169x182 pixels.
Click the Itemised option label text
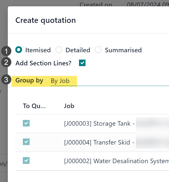pyautogui.click(x=38, y=50)
